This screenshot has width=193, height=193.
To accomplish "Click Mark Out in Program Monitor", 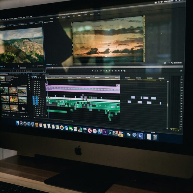I will pyautogui.click(x=98, y=71).
